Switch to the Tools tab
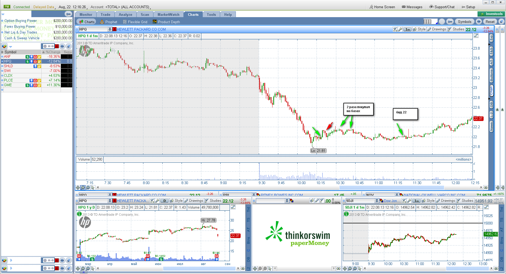The width and height of the screenshot is (506, 274). pyautogui.click(x=211, y=15)
